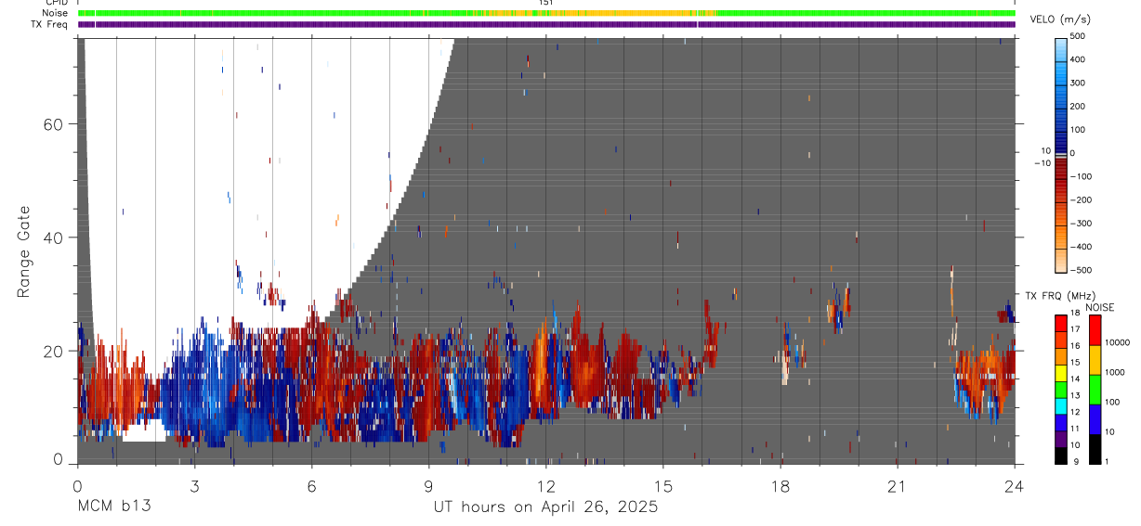
Task: Click the VELO (m/s) velocity color bar
Action: [x=1060, y=154]
